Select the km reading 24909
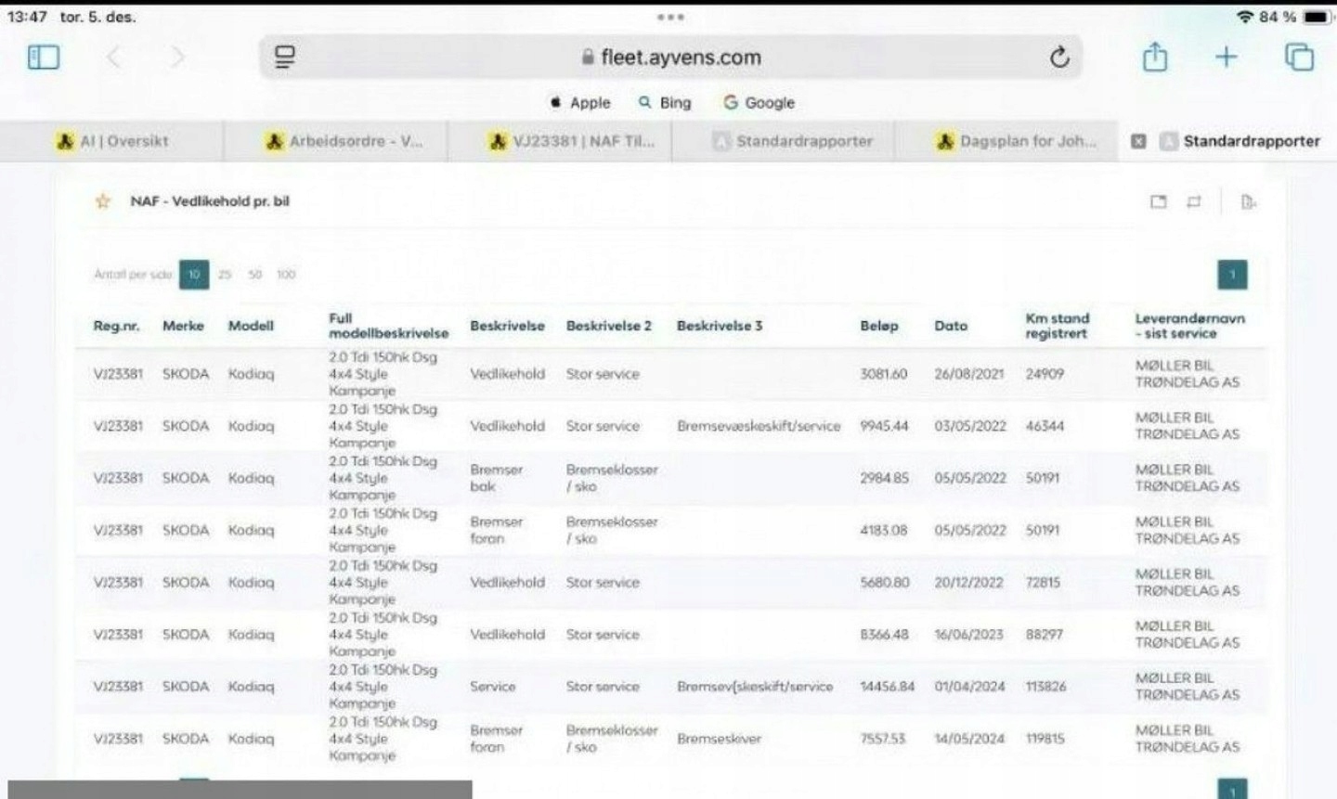The height and width of the screenshot is (799, 1337). coord(1045,374)
